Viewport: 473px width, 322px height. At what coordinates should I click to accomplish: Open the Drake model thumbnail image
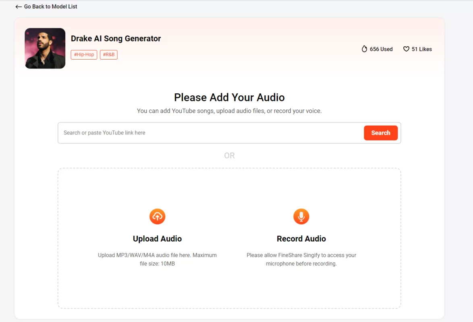tap(45, 48)
